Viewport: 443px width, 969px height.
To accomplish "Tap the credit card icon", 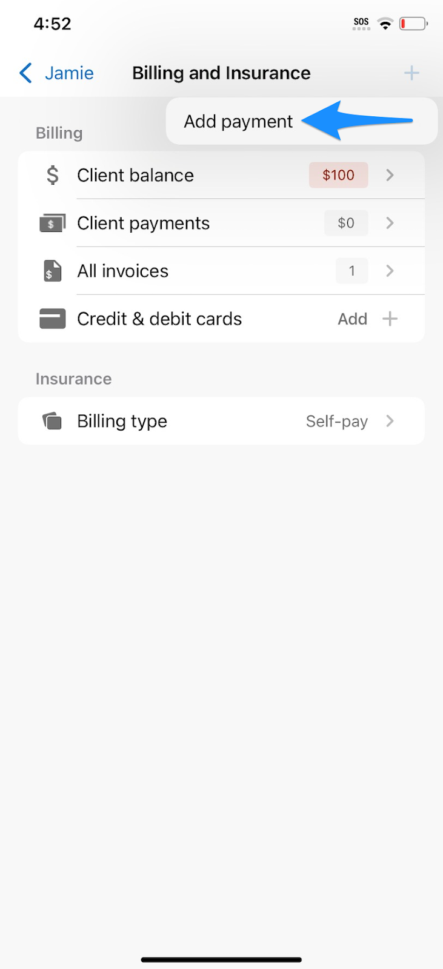I will (53, 319).
